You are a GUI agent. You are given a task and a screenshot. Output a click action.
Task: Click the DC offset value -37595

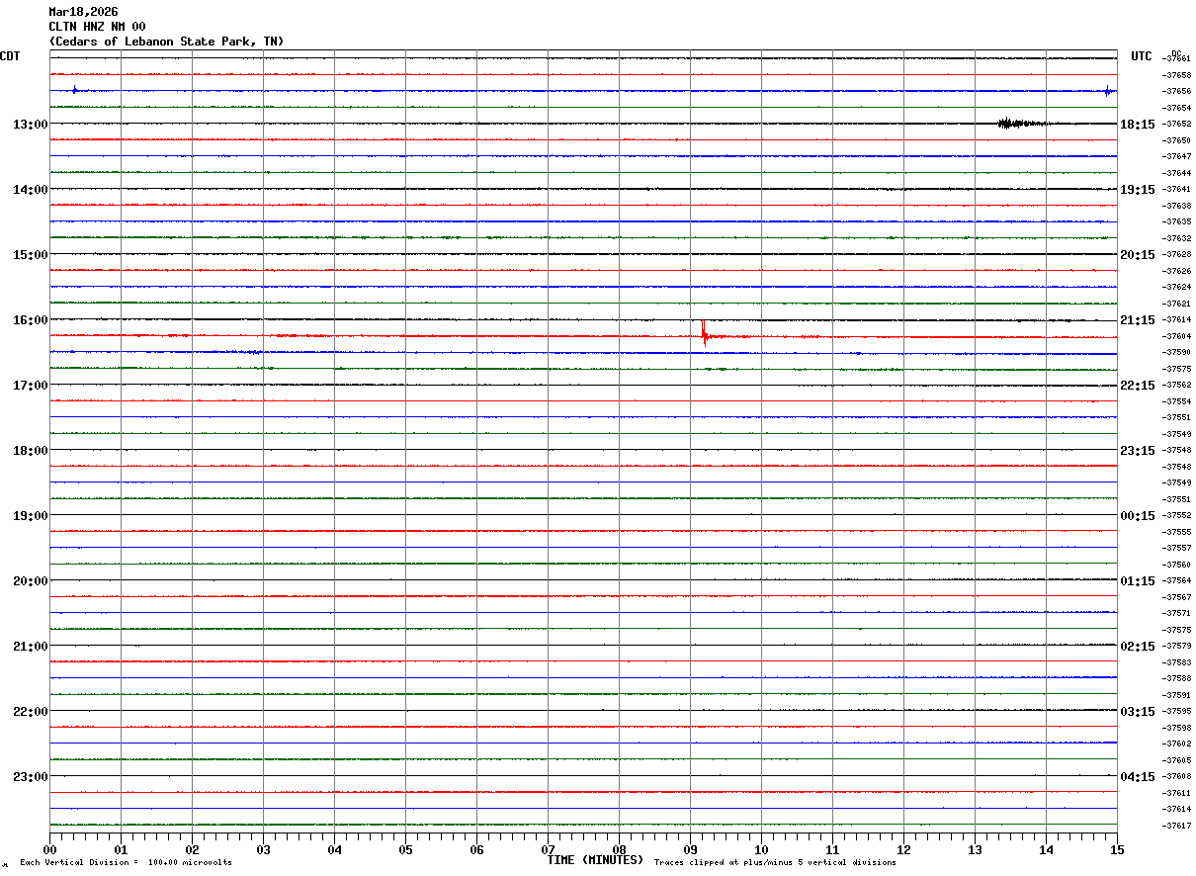tap(1176, 711)
